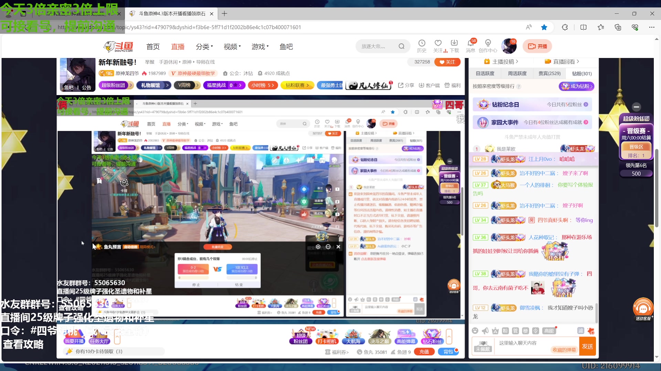Click the 发送 send button
Viewport: 661px width, 371px height.
click(x=587, y=346)
